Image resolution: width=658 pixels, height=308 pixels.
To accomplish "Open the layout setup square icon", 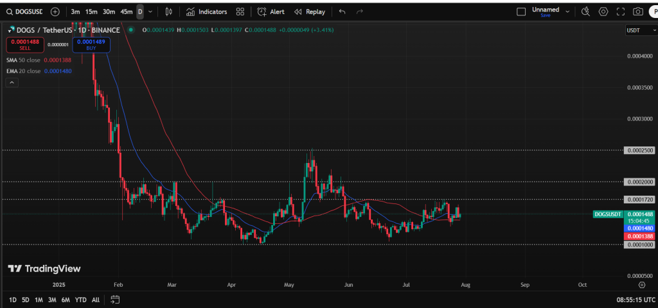I will 521,12.
